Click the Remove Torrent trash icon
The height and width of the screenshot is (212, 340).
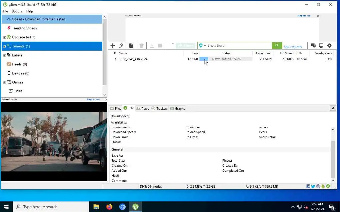(x=142, y=46)
